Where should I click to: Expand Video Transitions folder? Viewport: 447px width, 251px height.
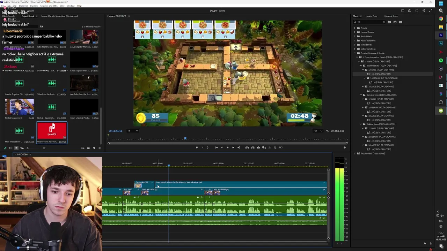click(x=355, y=49)
